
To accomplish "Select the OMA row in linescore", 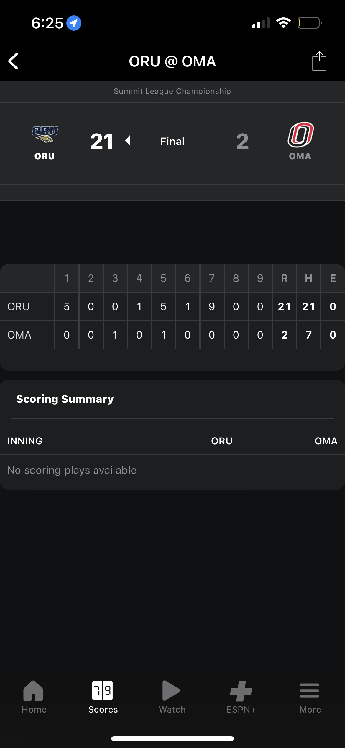I will tap(19, 335).
